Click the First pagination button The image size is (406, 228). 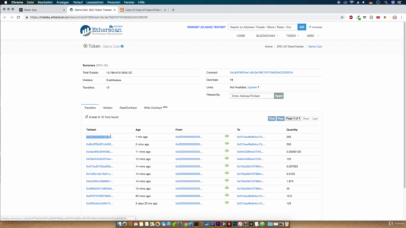coord(272,118)
